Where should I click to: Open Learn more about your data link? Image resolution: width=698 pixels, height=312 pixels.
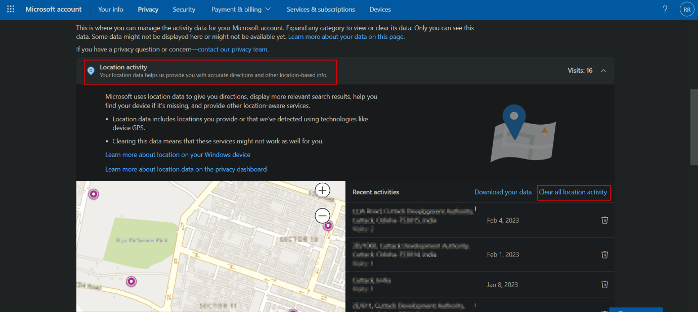click(346, 37)
